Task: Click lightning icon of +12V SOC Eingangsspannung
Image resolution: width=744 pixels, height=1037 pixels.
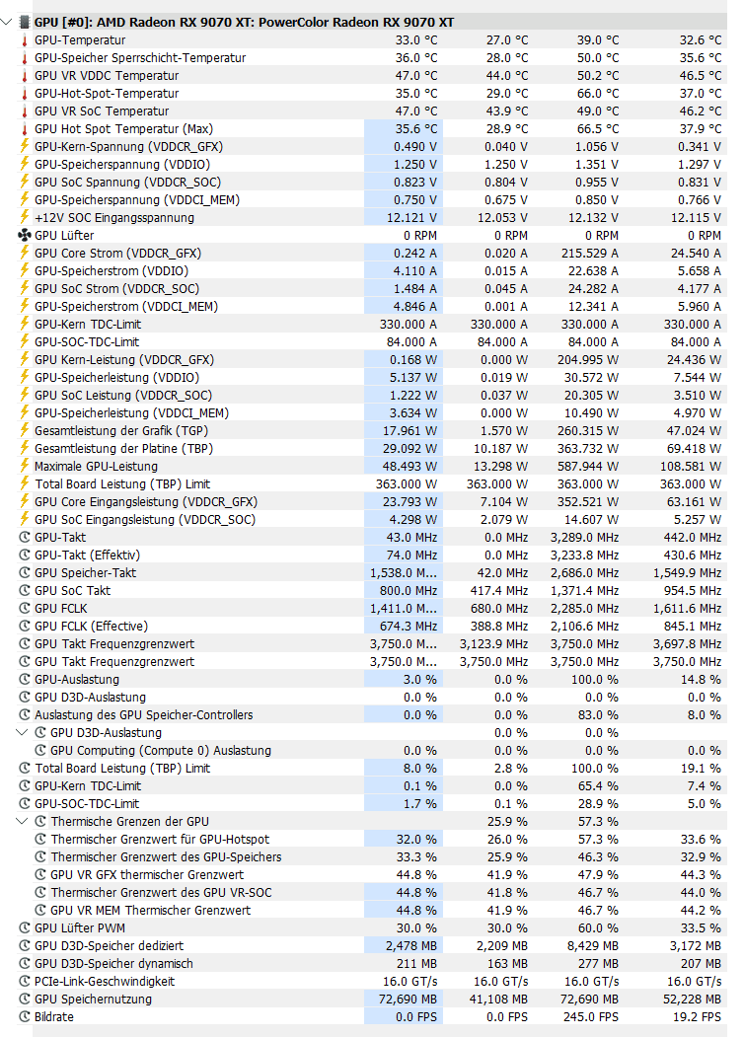Action: 25,217
